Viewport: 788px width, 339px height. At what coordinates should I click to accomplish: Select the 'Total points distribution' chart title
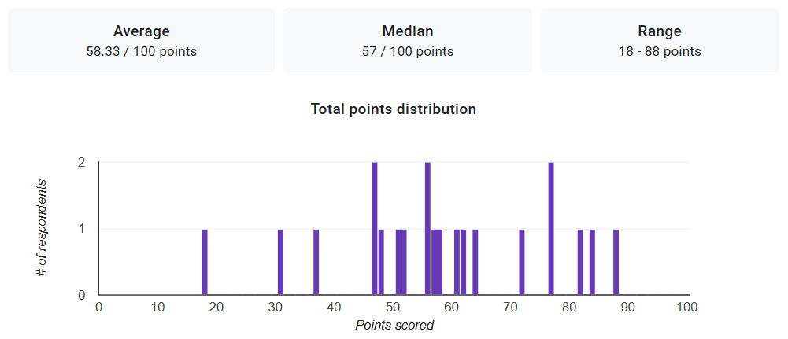pos(394,109)
